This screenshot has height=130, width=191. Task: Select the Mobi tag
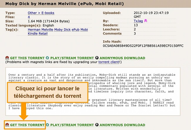pyautogui.click(x=84, y=30)
